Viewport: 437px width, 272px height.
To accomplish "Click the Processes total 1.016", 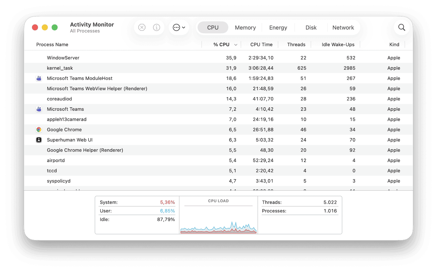I will 330,211.
